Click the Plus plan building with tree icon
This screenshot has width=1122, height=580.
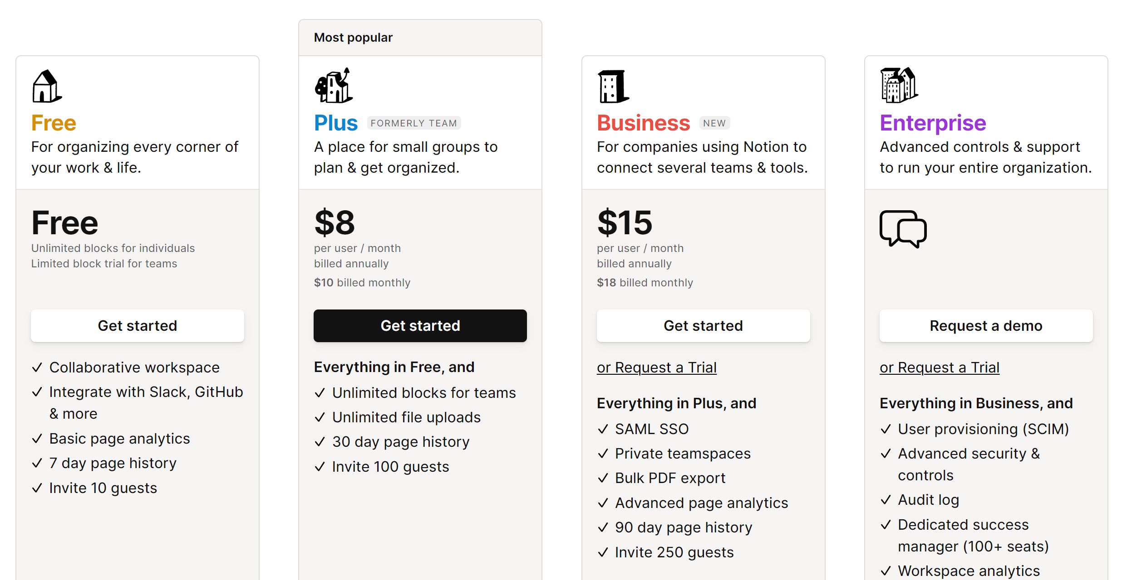(334, 85)
